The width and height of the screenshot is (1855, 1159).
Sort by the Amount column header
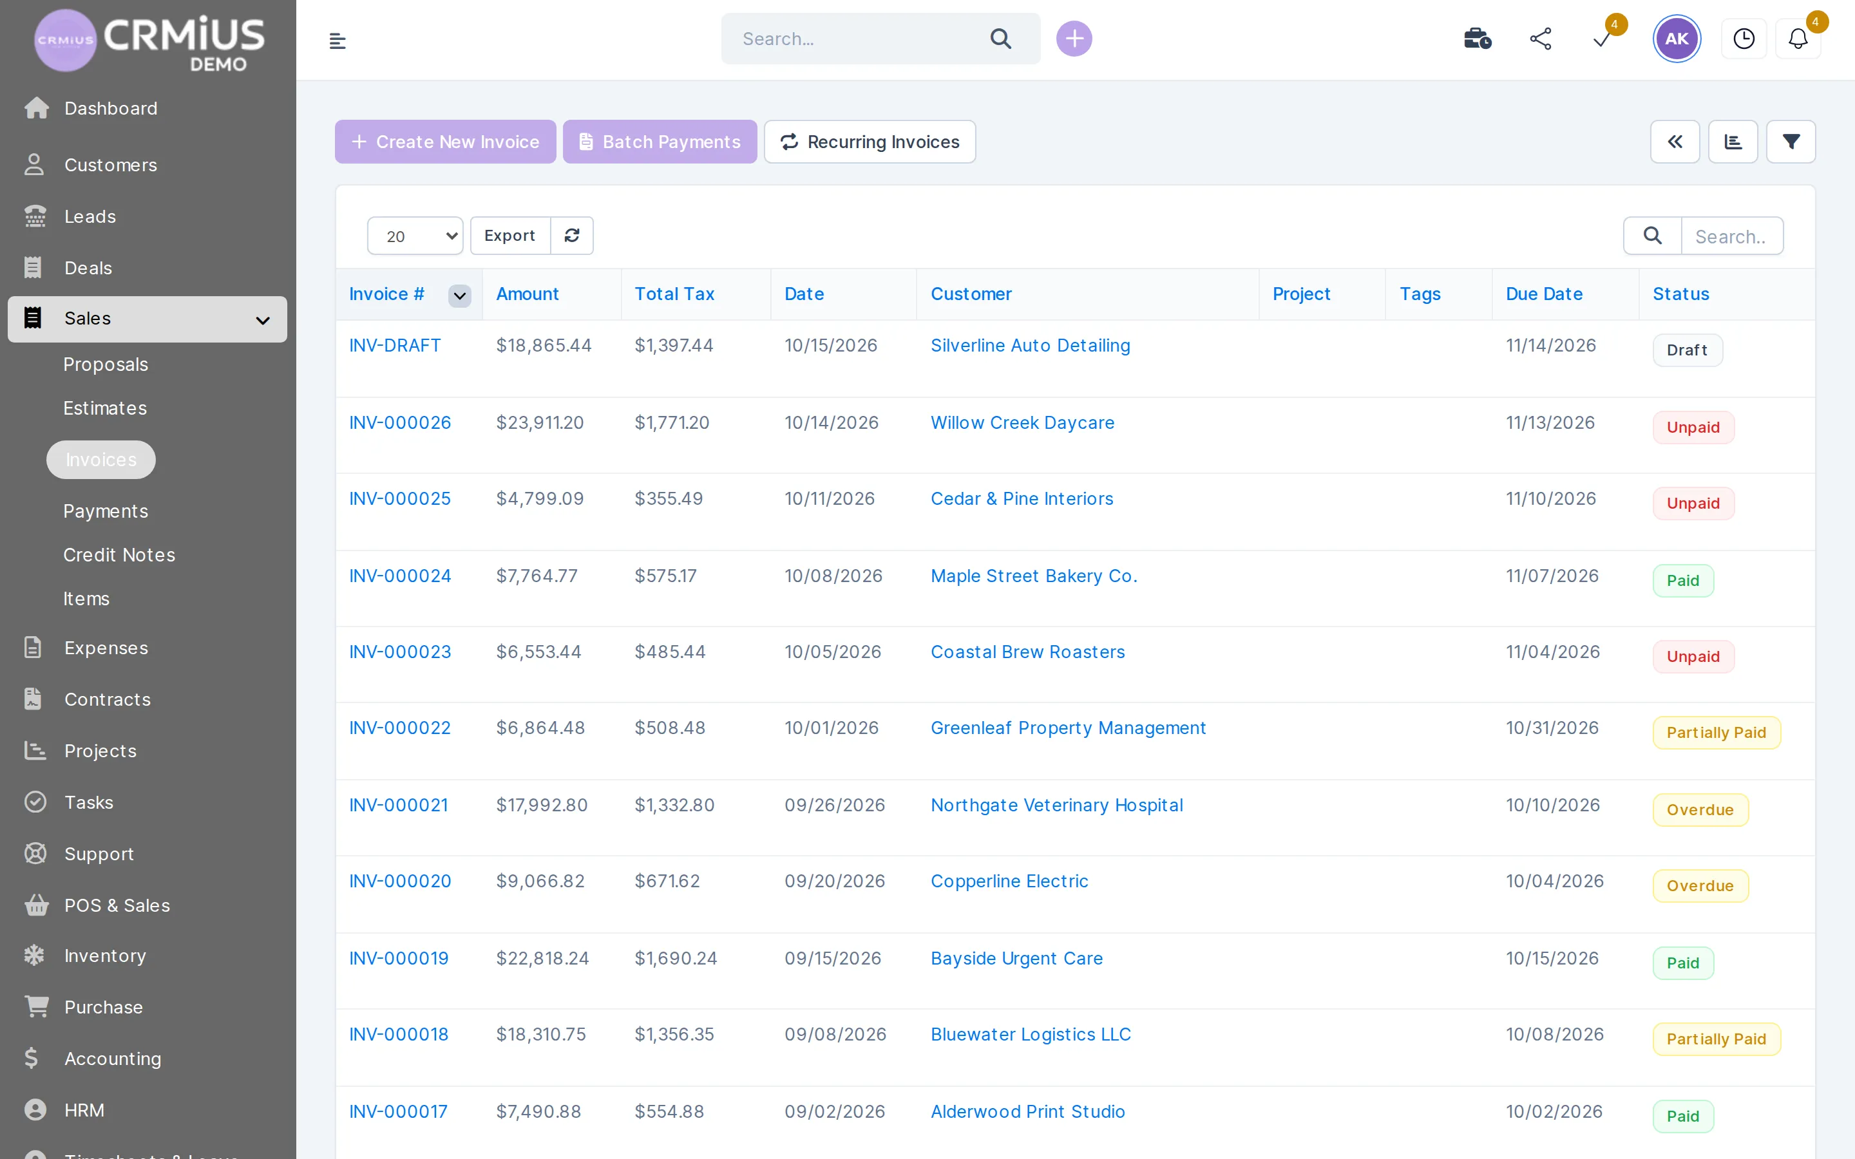pyautogui.click(x=528, y=294)
